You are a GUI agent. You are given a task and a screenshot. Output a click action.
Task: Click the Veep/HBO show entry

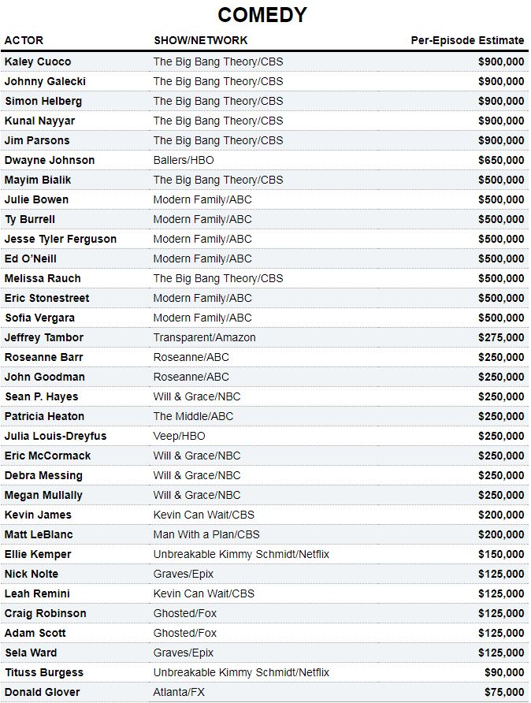click(x=179, y=436)
